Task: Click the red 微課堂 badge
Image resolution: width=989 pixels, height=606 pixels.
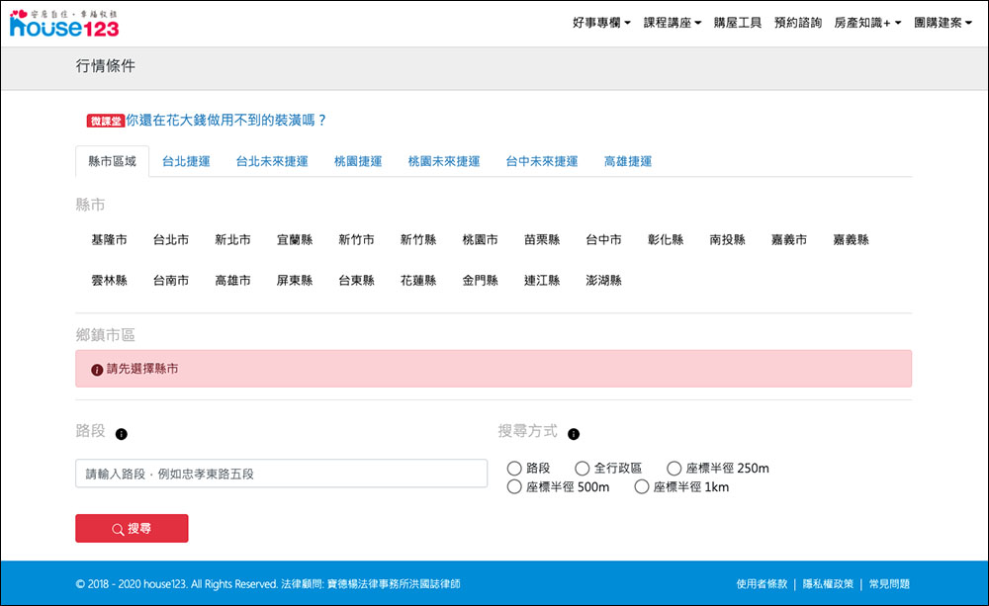Action: 105,121
